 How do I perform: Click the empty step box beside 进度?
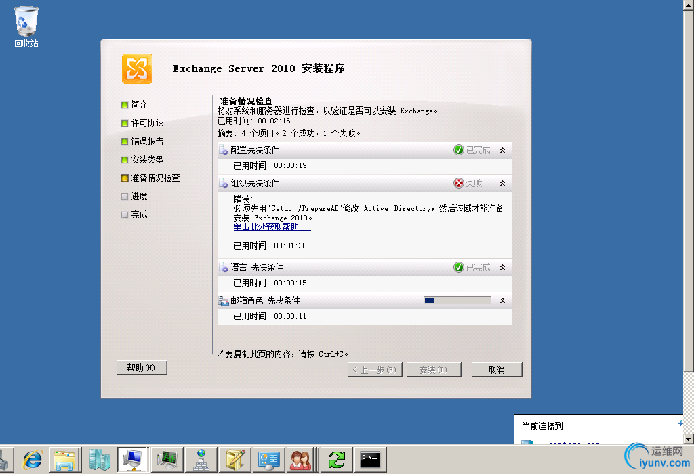pyautogui.click(x=124, y=196)
